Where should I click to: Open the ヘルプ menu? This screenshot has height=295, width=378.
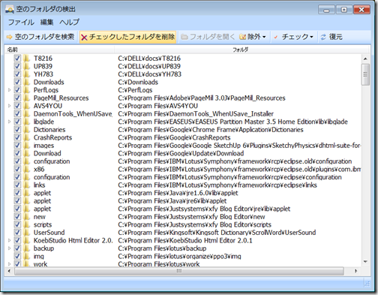[69, 23]
